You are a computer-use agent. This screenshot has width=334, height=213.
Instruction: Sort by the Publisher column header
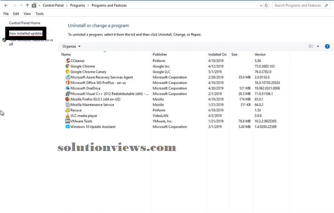coord(160,55)
